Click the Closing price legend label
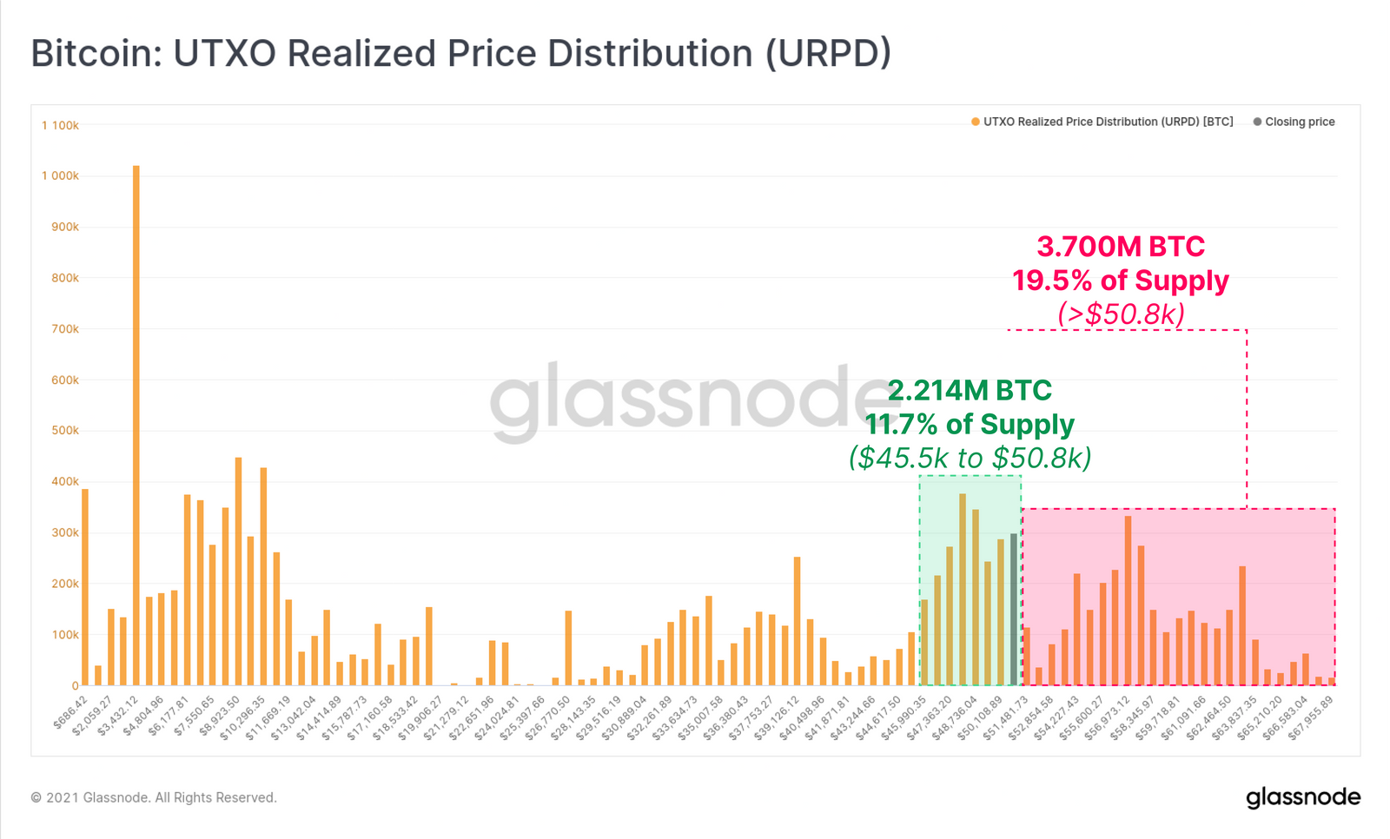Screen dimensions: 1390x839 (x=1300, y=122)
